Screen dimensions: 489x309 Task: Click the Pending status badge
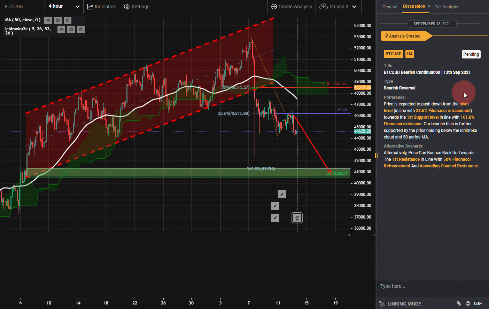[471, 54]
